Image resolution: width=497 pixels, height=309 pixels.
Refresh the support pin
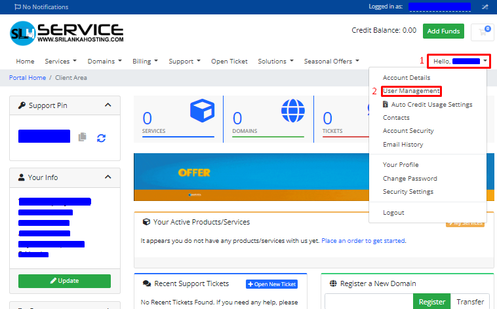point(101,137)
